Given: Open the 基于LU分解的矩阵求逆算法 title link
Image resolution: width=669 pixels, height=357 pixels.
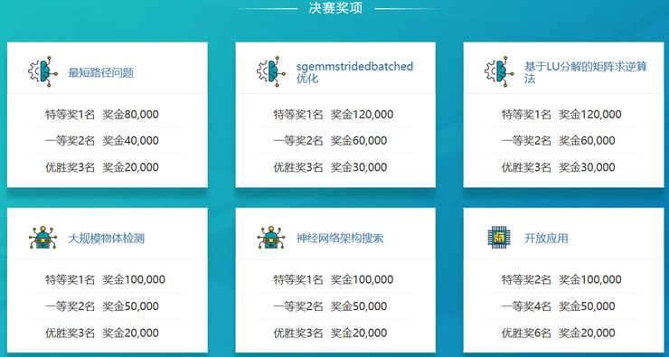Looking at the screenshot, I should coord(586,72).
